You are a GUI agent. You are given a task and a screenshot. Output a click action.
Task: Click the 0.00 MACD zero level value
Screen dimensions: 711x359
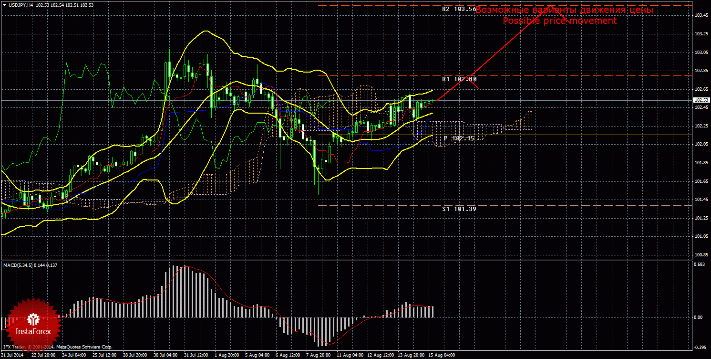(698, 317)
